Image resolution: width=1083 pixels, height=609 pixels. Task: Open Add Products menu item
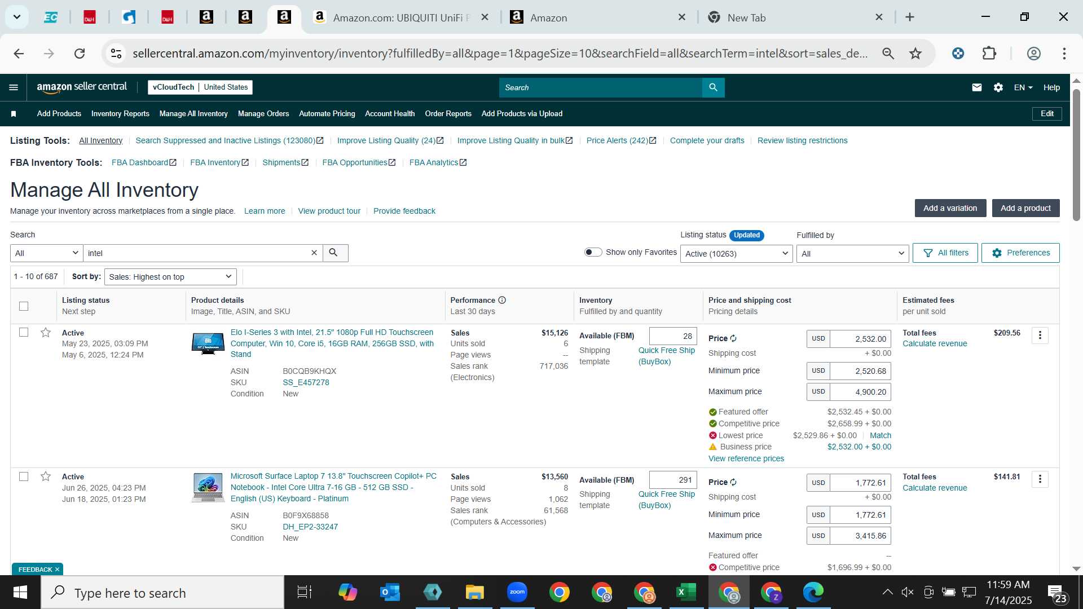59,114
